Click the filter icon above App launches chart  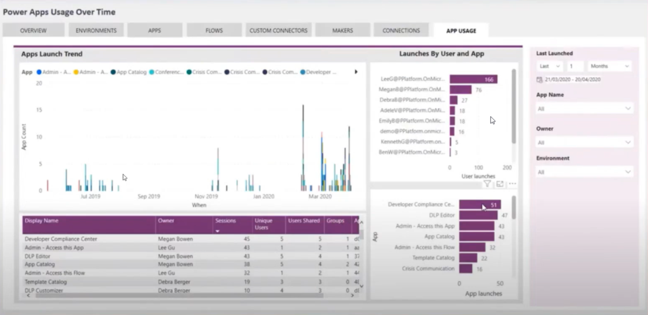(x=487, y=183)
